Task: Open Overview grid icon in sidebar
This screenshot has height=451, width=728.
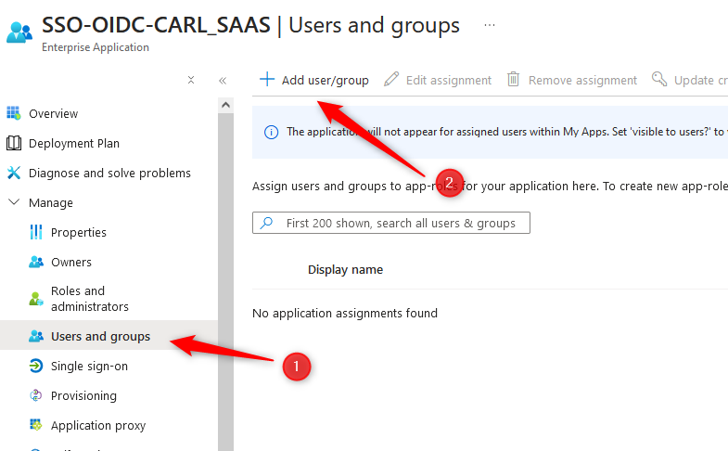Action: (x=14, y=113)
